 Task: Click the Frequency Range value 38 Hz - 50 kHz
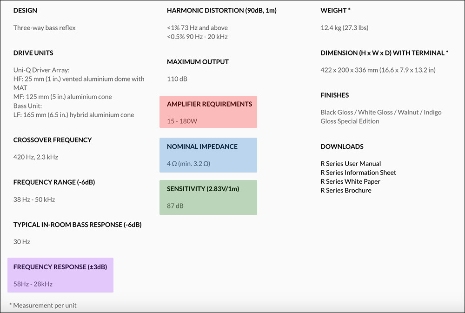pyautogui.click(x=34, y=200)
